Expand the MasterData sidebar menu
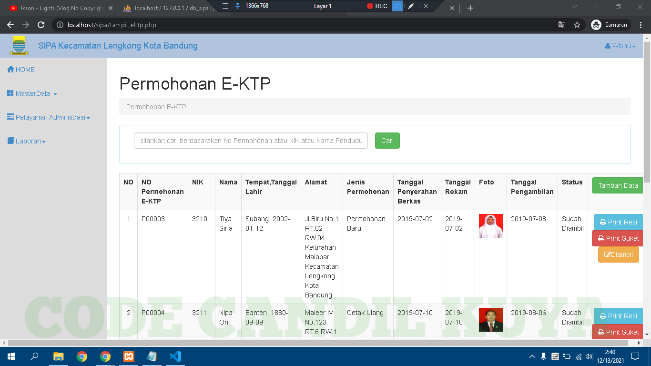 (32, 93)
